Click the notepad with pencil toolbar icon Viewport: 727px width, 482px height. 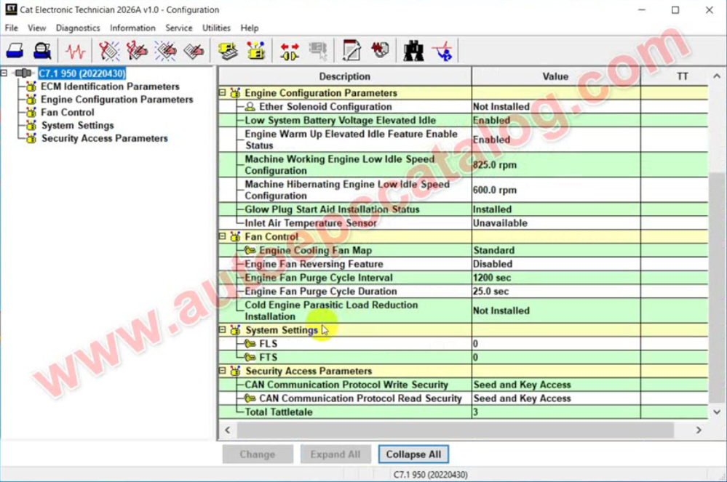click(x=351, y=52)
